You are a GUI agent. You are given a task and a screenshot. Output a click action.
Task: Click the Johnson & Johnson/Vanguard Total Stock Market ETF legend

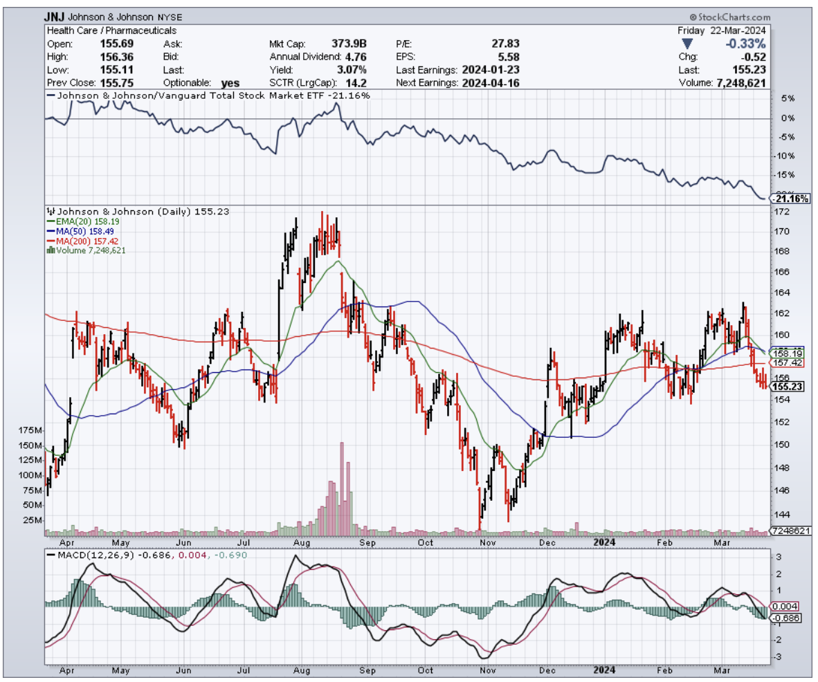[208, 95]
